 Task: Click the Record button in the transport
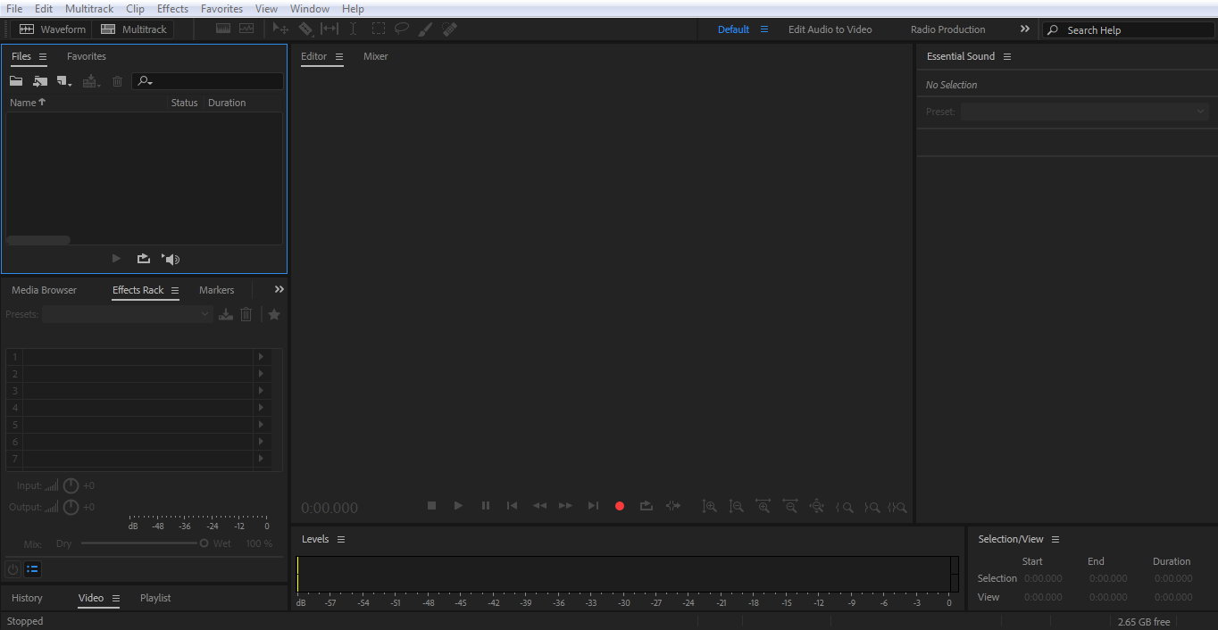(620, 506)
